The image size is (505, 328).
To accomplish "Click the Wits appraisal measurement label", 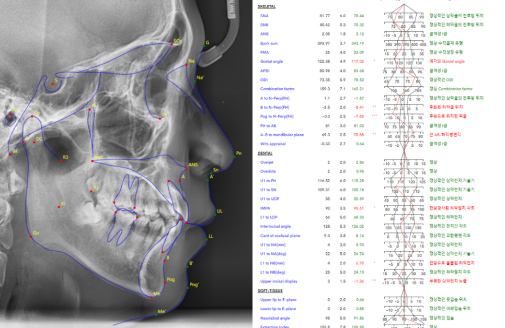I will (x=272, y=144).
